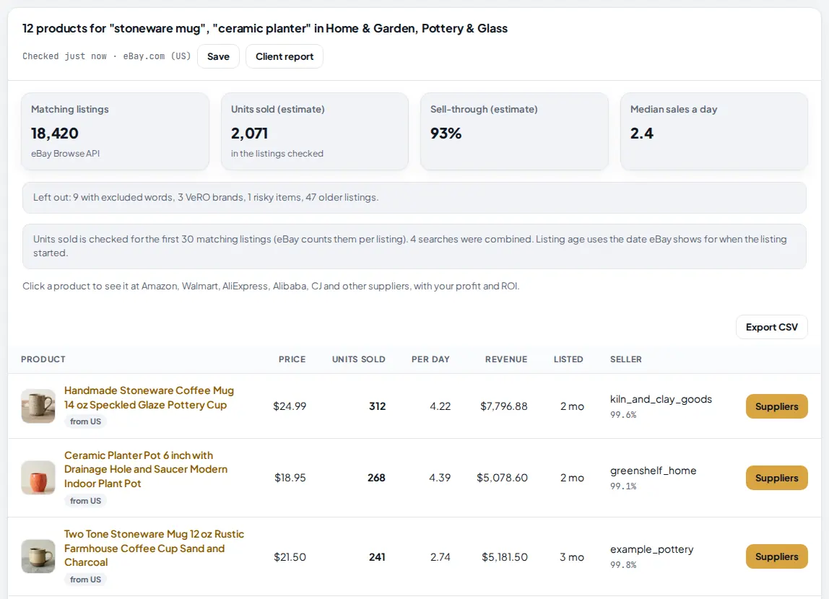The height and width of the screenshot is (599, 829).
Task: Click units sold value 312
Action: point(378,406)
